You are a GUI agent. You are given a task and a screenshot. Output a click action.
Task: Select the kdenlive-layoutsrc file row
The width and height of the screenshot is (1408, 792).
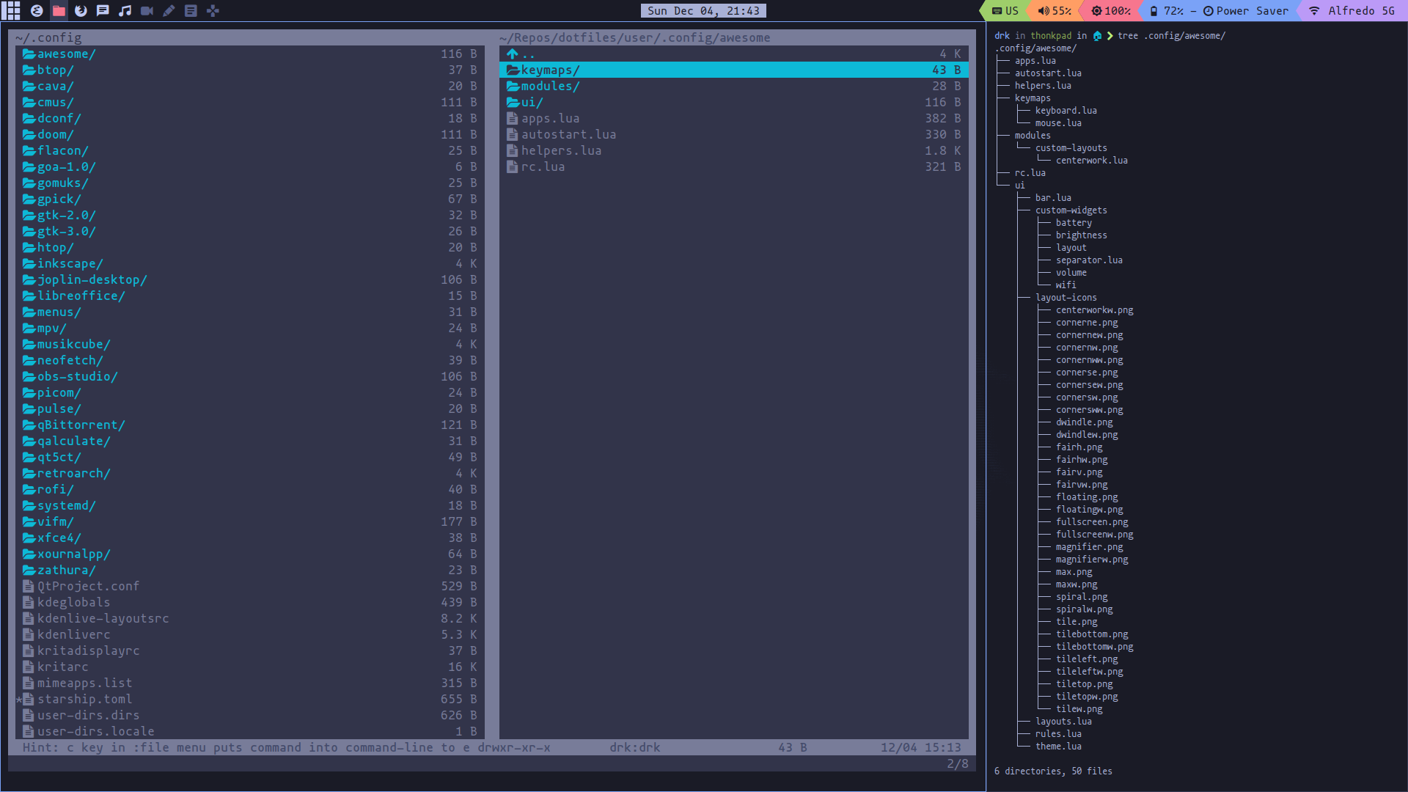pos(250,618)
